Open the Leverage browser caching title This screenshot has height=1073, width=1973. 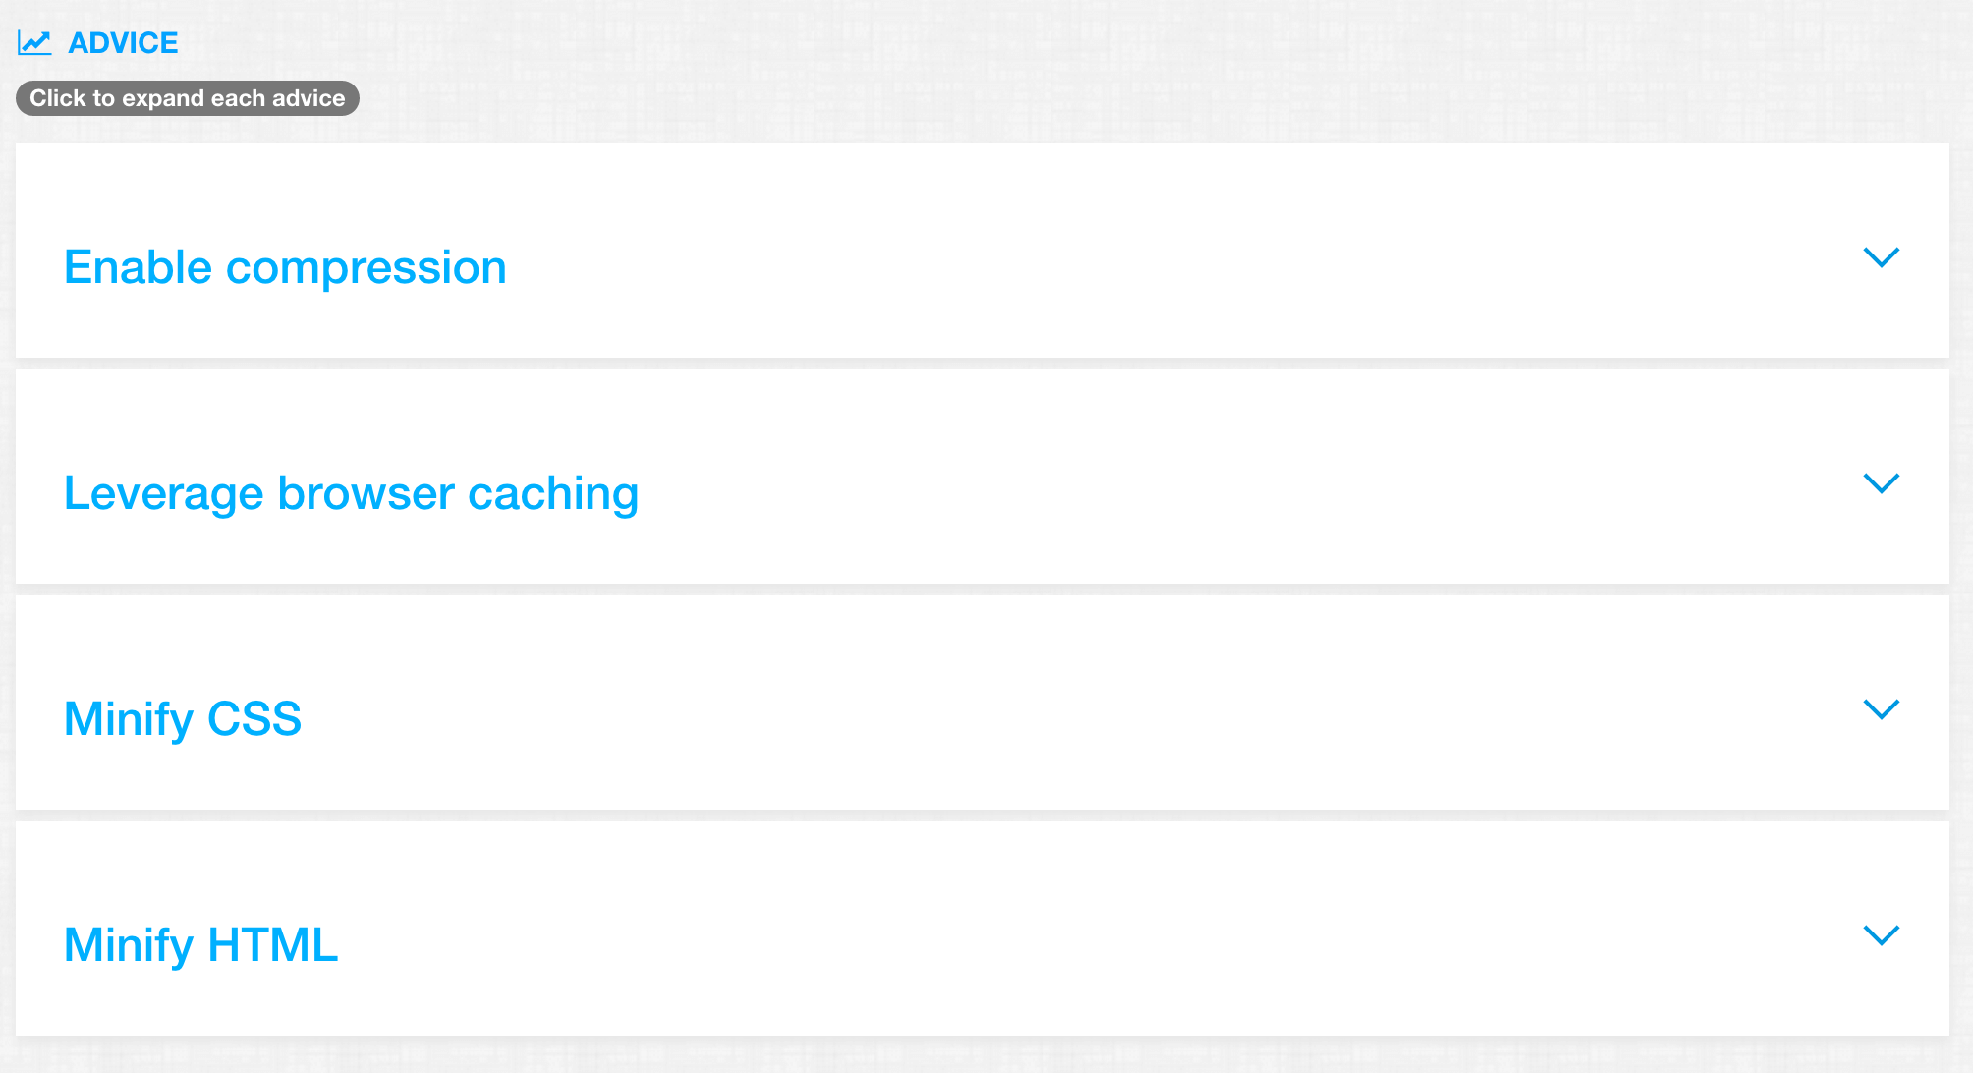click(x=351, y=493)
